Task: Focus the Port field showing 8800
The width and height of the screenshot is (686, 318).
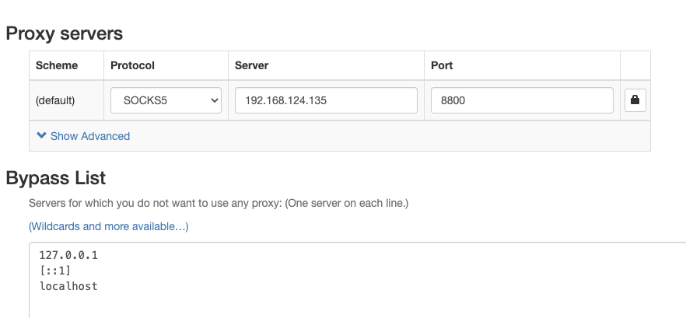Action: point(521,100)
